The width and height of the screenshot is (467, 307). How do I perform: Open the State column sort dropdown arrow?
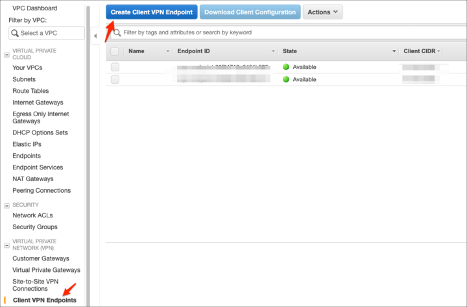(x=394, y=51)
